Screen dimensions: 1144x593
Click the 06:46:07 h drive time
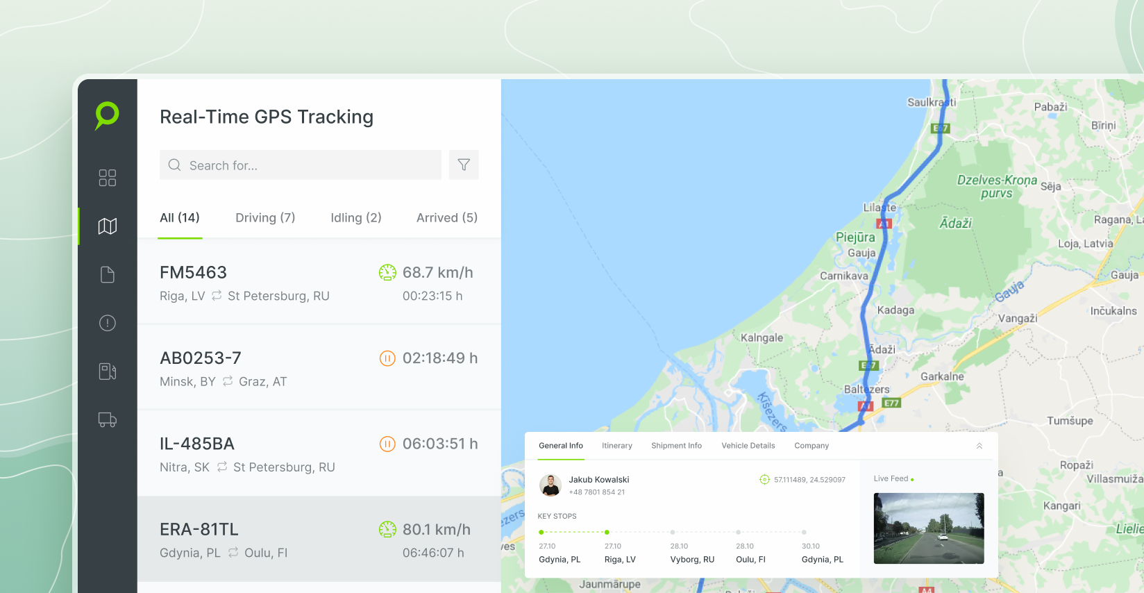(x=433, y=553)
